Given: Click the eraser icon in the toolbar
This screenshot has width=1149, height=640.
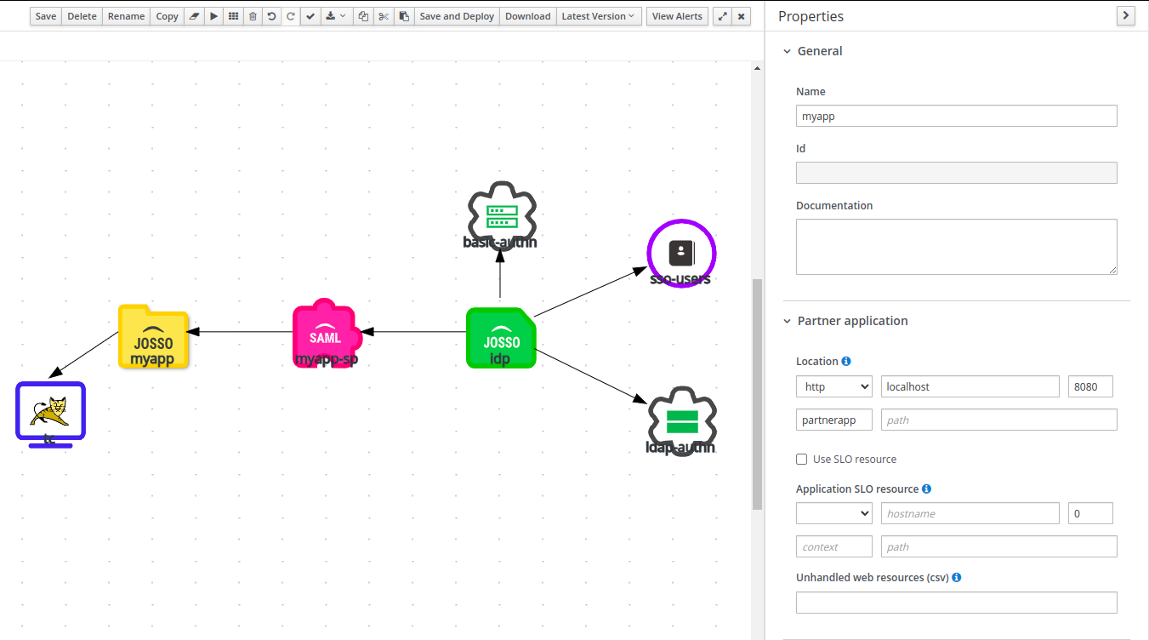Looking at the screenshot, I should point(194,16).
